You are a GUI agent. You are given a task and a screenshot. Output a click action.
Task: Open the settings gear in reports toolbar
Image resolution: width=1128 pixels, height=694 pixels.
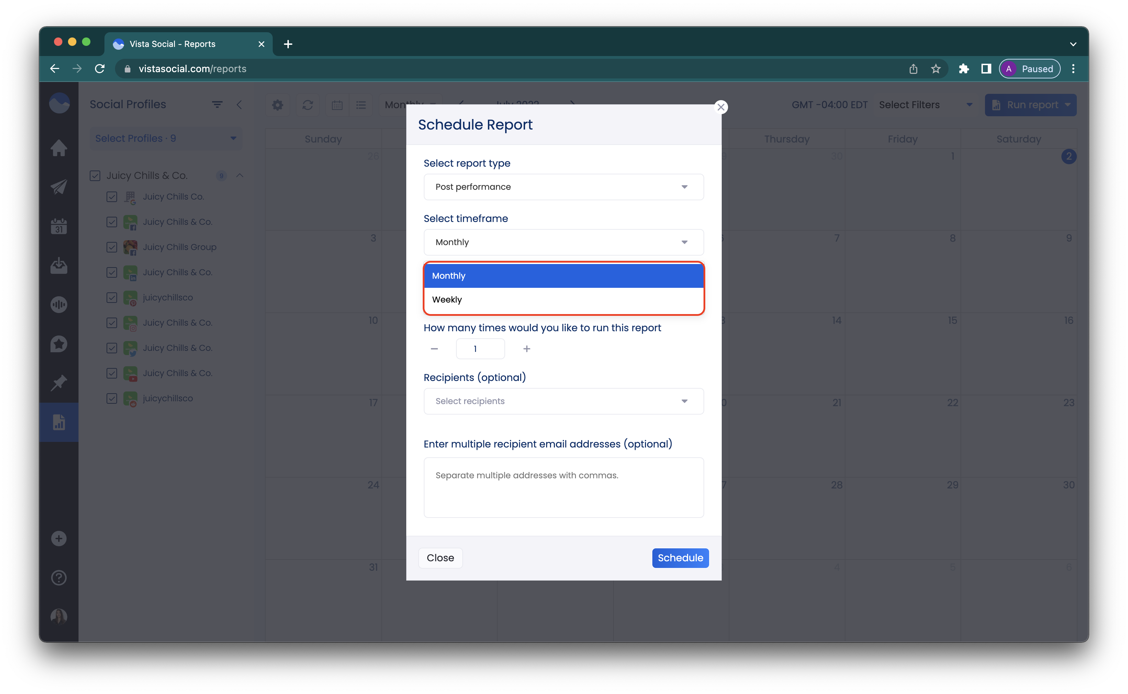click(278, 105)
